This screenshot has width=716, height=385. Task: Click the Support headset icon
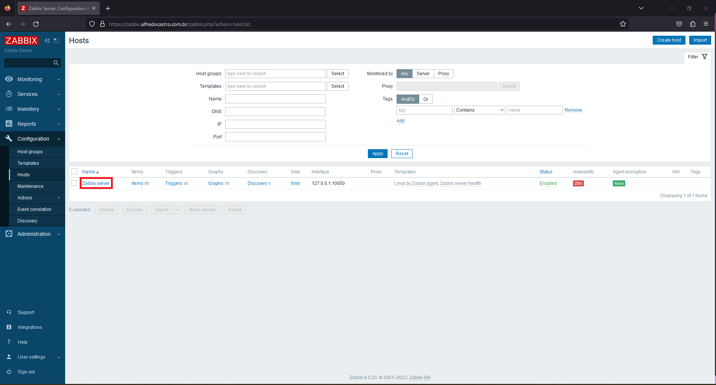pos(9,312)
